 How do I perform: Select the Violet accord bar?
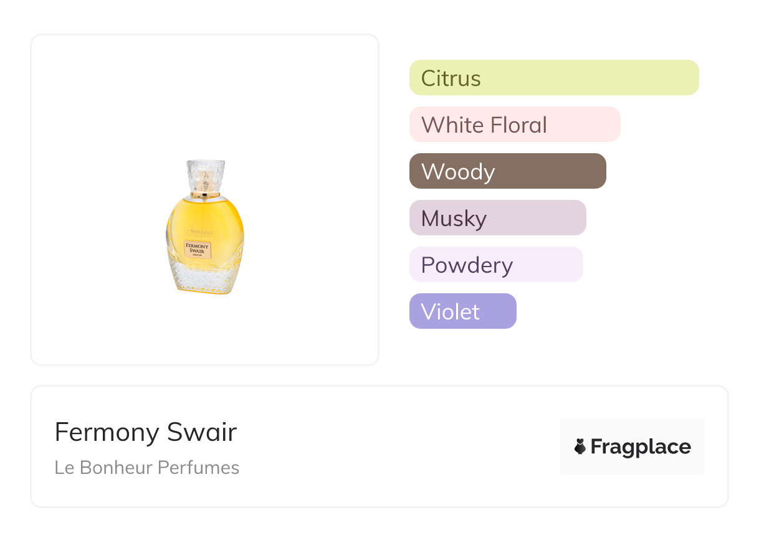click(x=462, y=311)
